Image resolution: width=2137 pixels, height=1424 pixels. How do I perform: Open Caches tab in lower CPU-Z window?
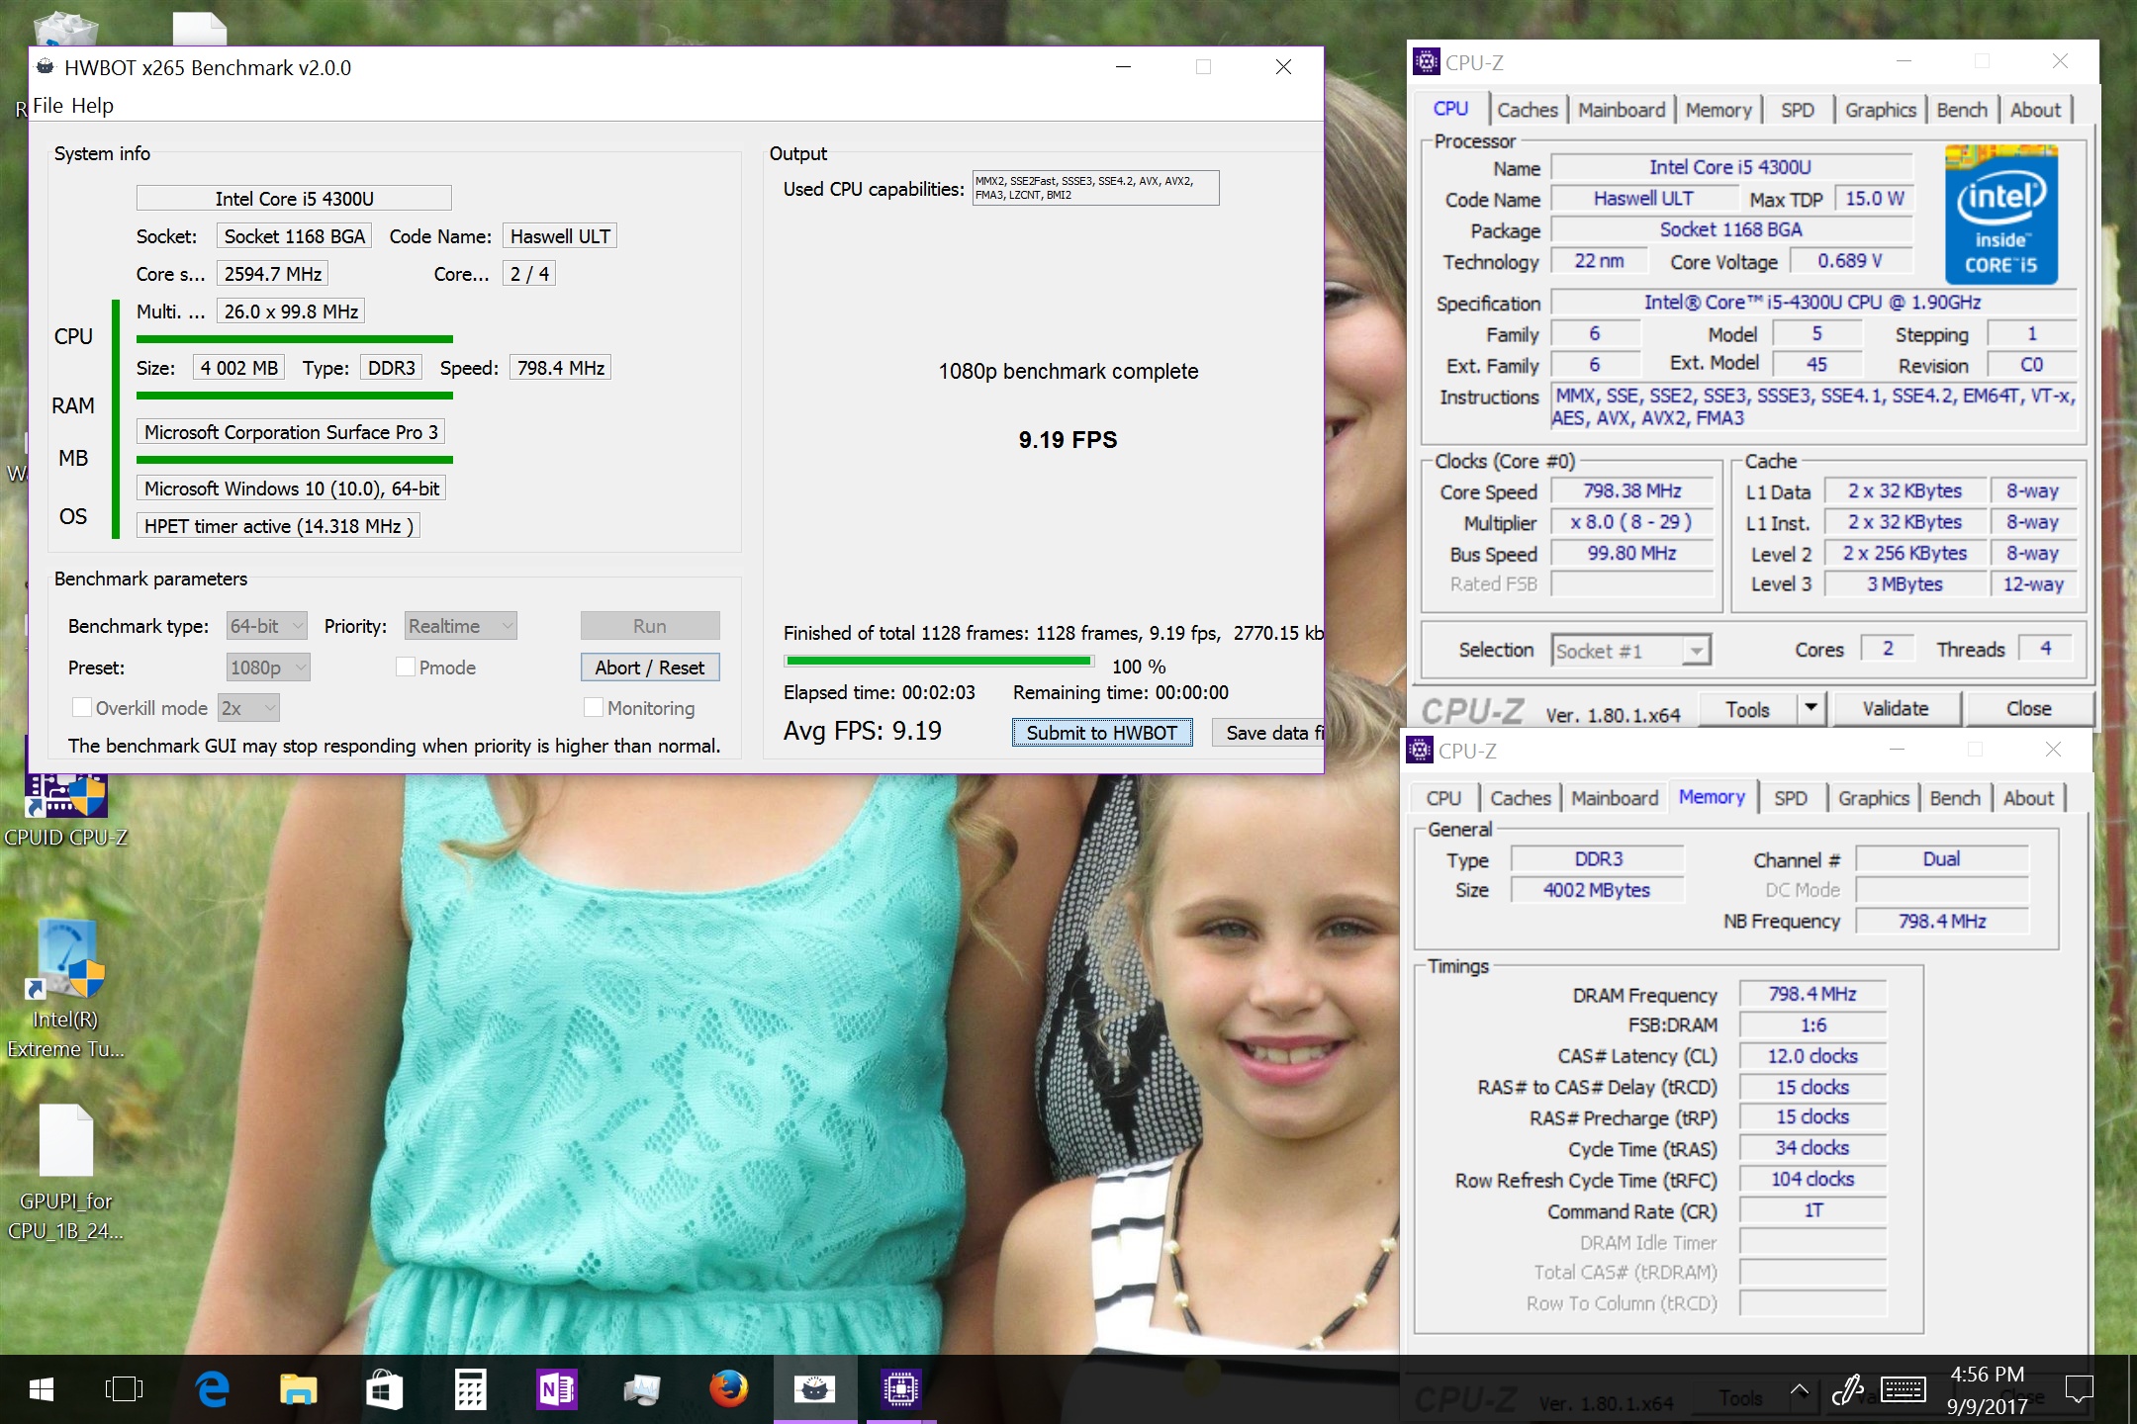pyautogui.click(x=1520, y=798)
